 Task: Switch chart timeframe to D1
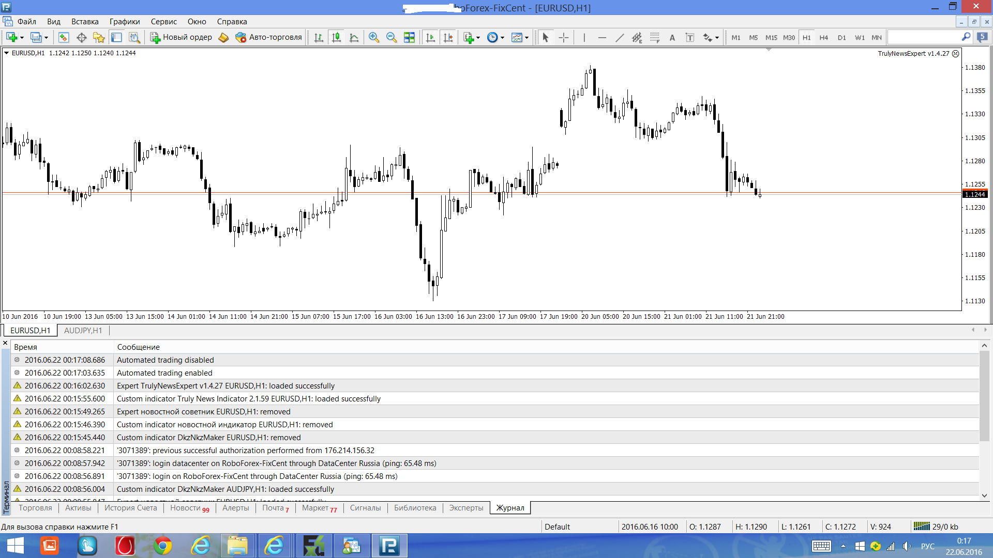(x=841, y=38)
